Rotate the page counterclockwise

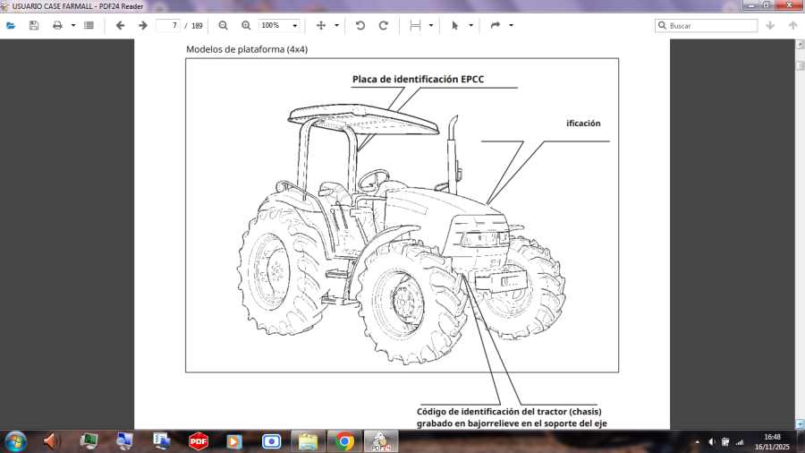[360, 26]
